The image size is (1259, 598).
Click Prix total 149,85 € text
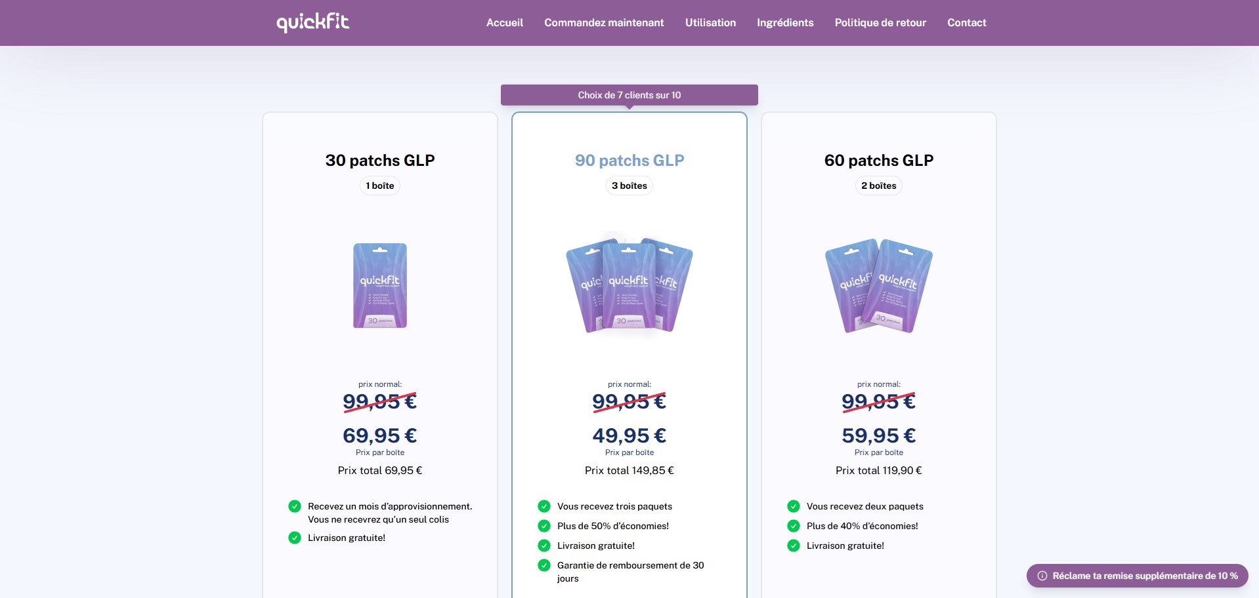pyautogui.click(x=629, y=470)
